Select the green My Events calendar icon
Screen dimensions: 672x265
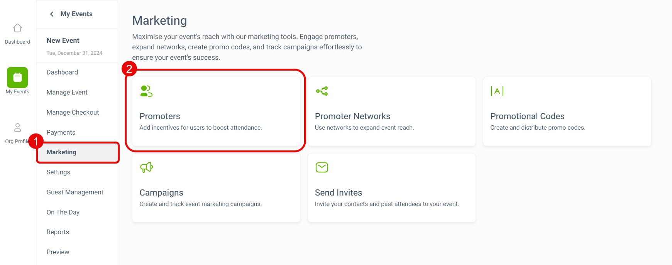coord(17,78)
